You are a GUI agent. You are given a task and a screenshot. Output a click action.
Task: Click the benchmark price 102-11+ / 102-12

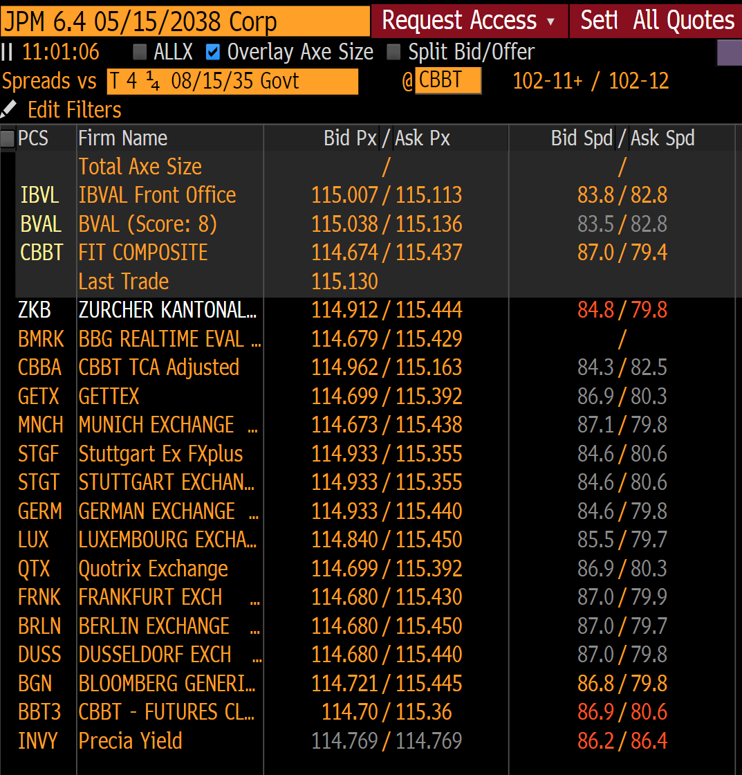(x=591, y=81)
